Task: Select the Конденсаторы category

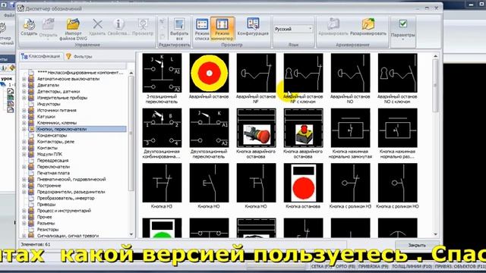Action: click(52, 136)
